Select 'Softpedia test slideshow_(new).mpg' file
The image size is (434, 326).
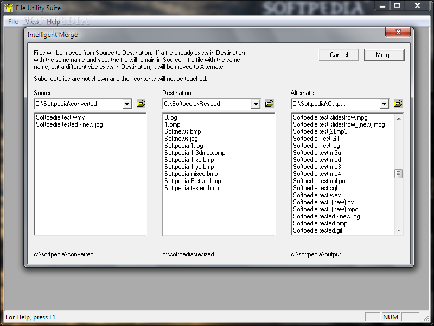[x=339, y=124]
